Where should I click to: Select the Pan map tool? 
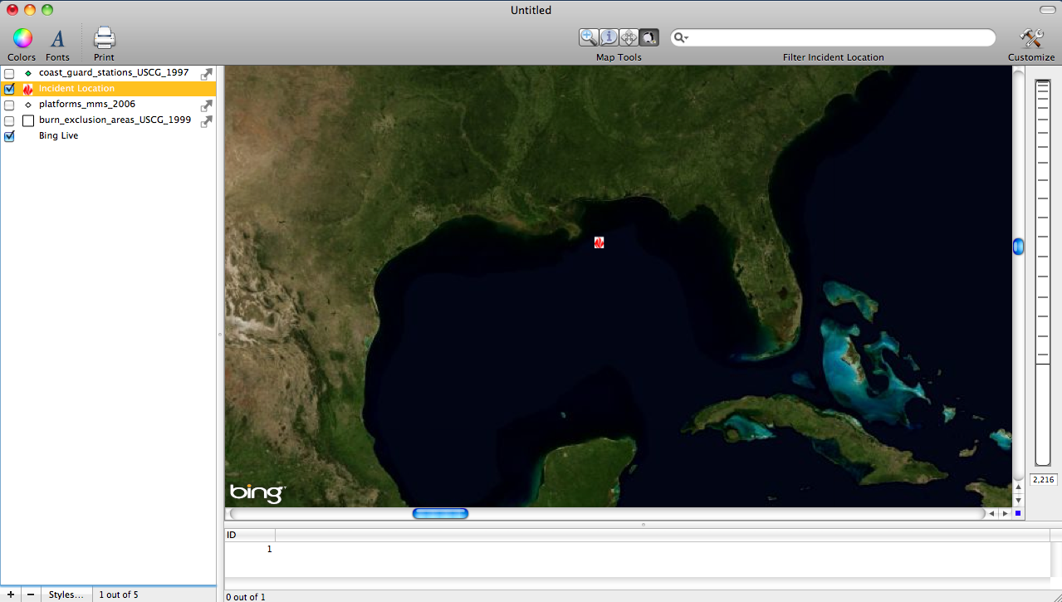(629, 37)
